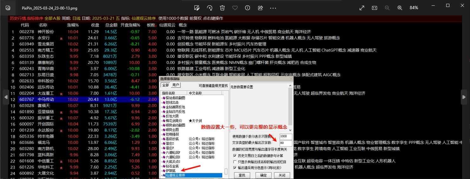The image size is (470, 179).
Task: Confirm with the 确定 button
Action: click(x=263, y=175)
